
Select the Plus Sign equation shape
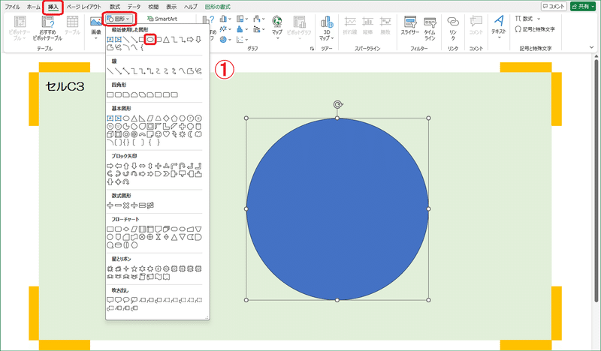[x=110, y=205]
